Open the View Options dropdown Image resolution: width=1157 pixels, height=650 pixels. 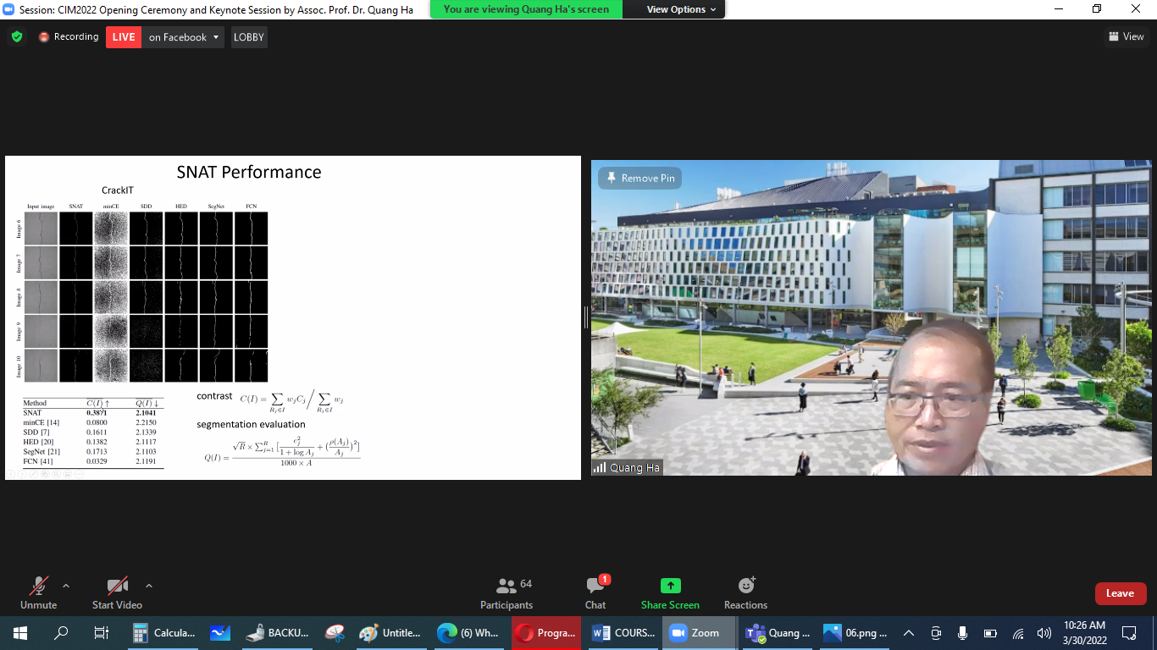pyautogui.click(x=681, y=9)
